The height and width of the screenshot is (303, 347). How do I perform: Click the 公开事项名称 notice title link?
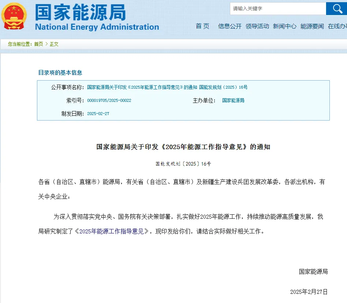[x=167, y=87]
